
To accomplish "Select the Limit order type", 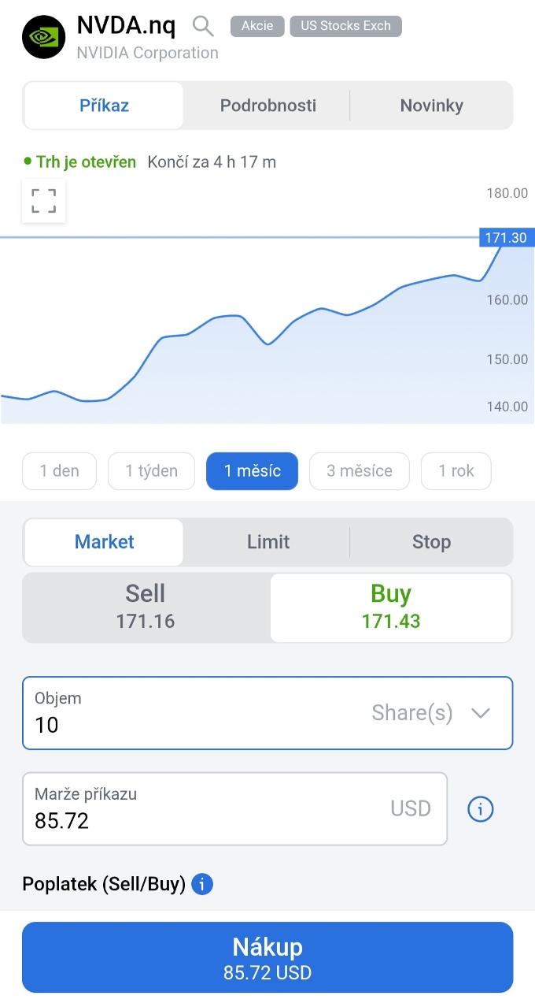I will [268, 542].
